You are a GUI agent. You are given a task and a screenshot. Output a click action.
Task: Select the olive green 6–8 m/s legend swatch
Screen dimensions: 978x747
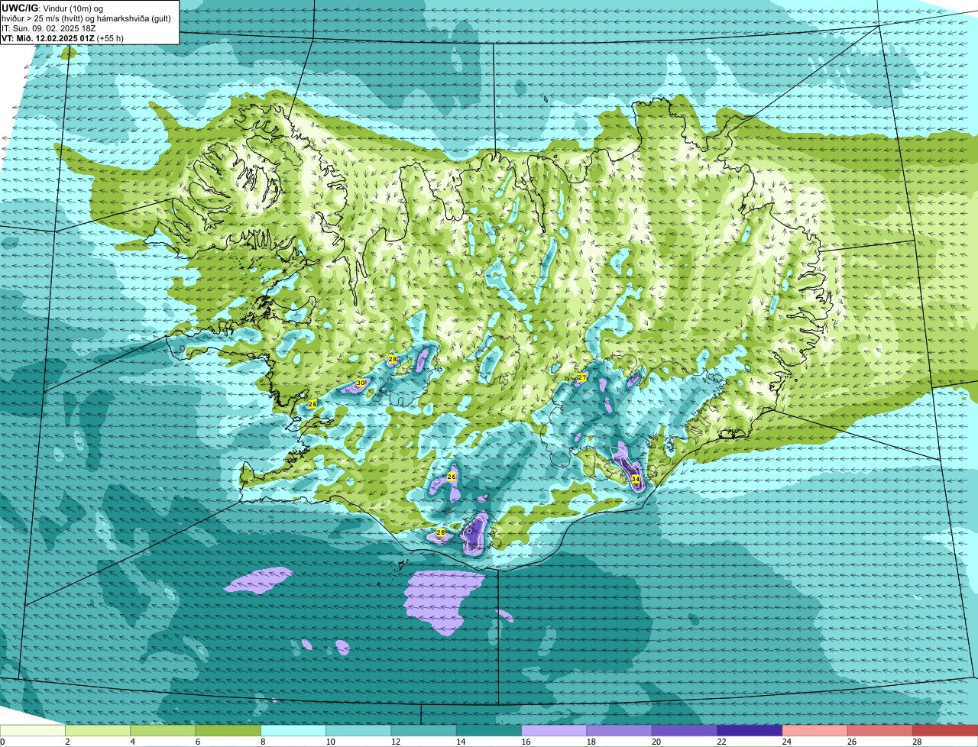pos(228,730)
